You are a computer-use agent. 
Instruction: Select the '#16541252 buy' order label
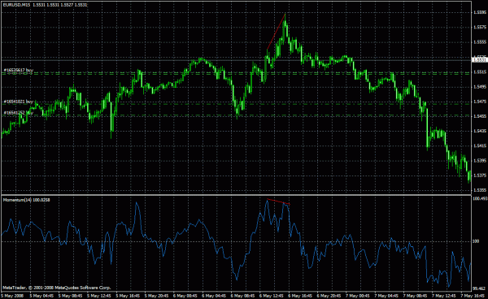[x=19, y=113]
